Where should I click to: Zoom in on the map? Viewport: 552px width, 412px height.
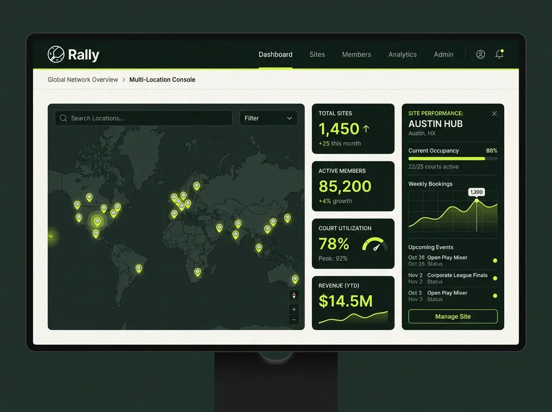coord(294,309)
